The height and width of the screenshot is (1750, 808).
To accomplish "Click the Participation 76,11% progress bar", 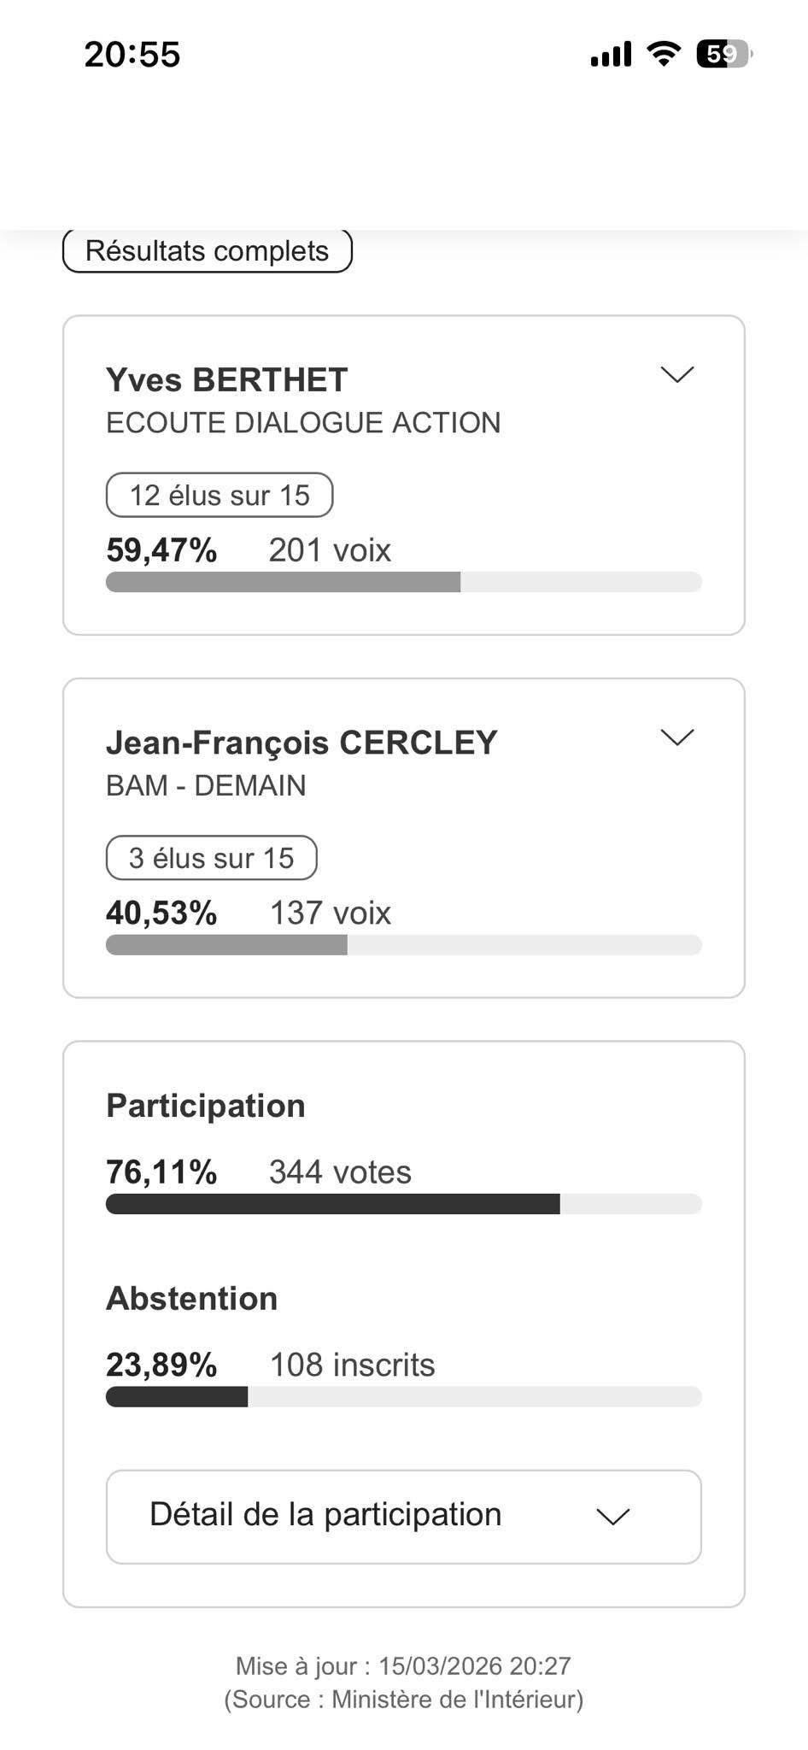I will [x=403, y=1204].
